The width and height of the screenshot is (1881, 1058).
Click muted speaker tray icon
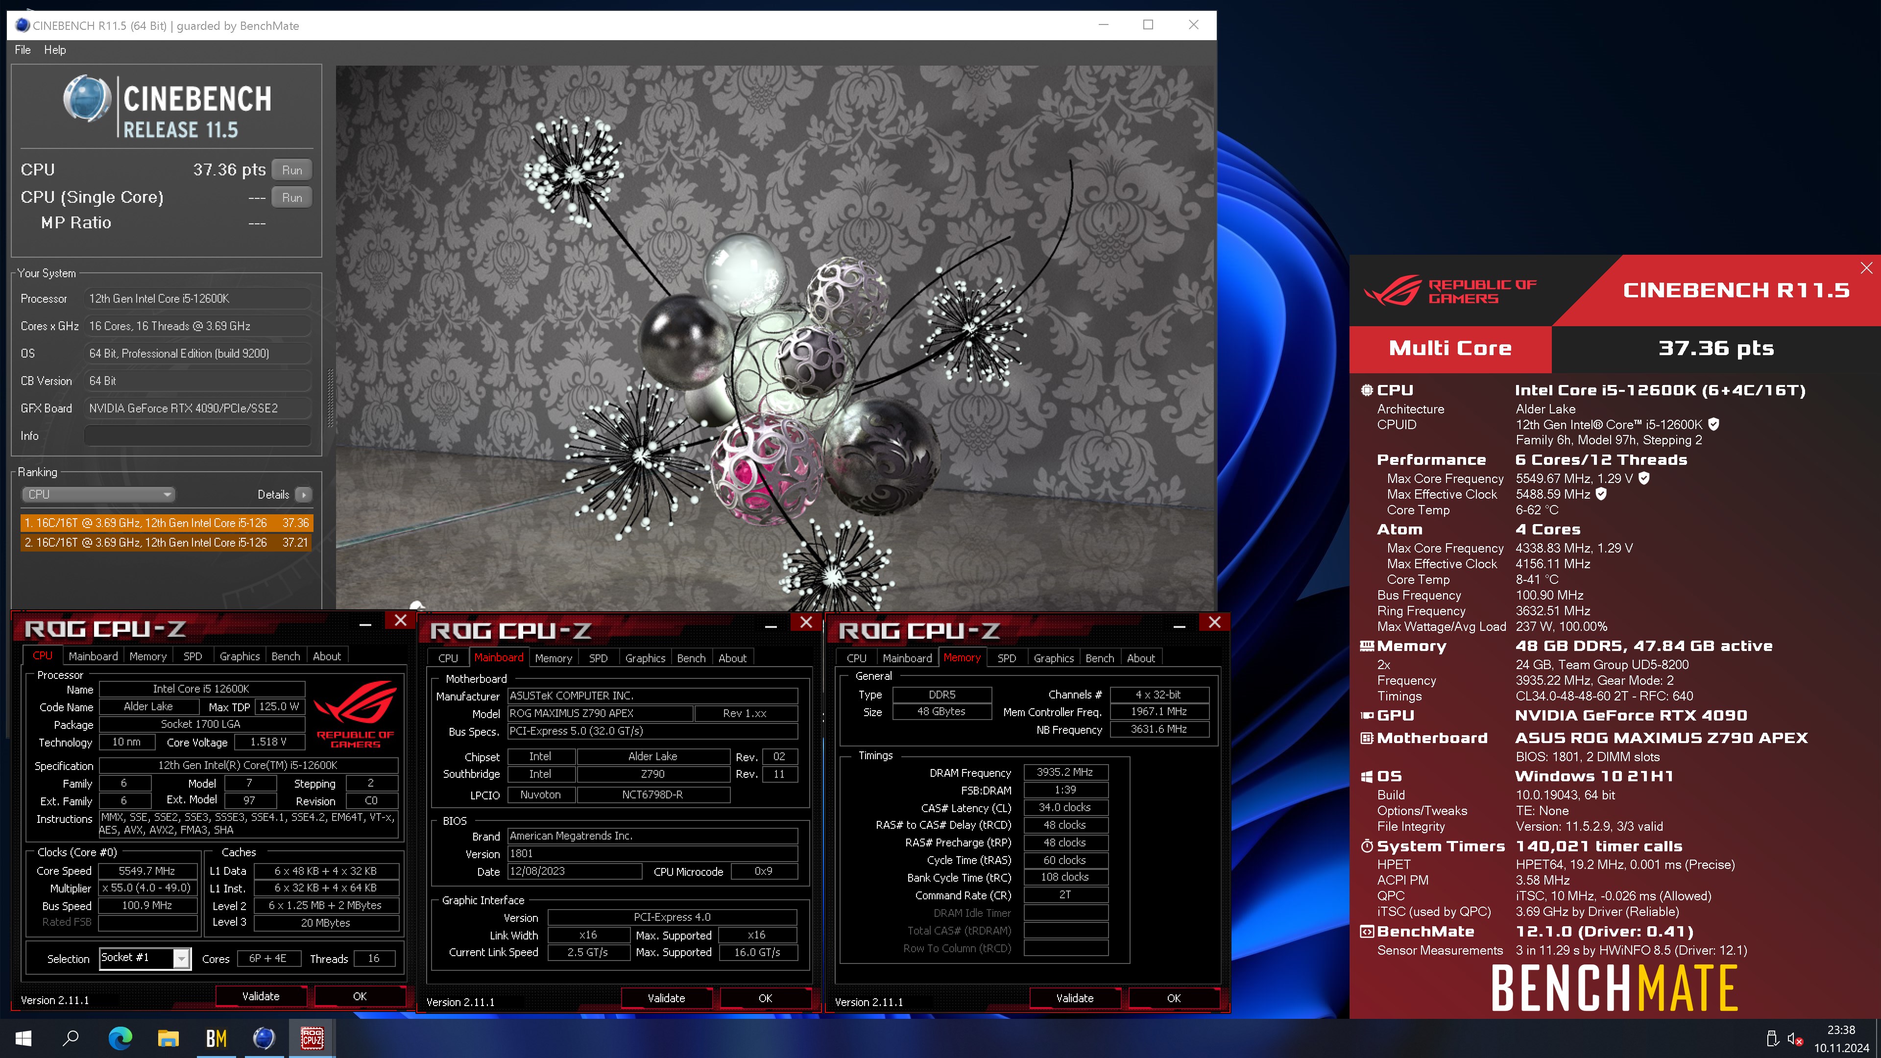point(1795,1038)
